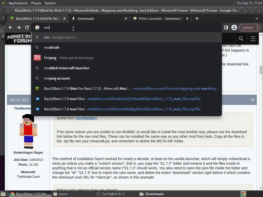Click 'Posts: 13,150' text

28,165
